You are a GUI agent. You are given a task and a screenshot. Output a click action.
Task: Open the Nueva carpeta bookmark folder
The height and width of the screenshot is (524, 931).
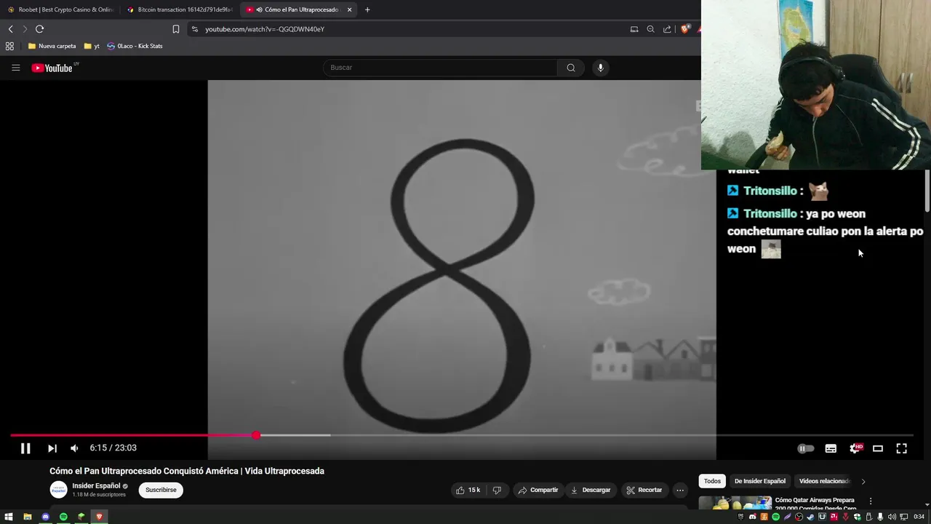pos(52,46)
